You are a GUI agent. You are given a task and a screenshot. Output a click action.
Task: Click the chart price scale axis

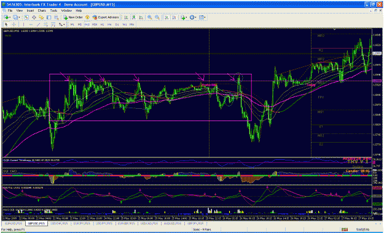(x=377, y=93)
